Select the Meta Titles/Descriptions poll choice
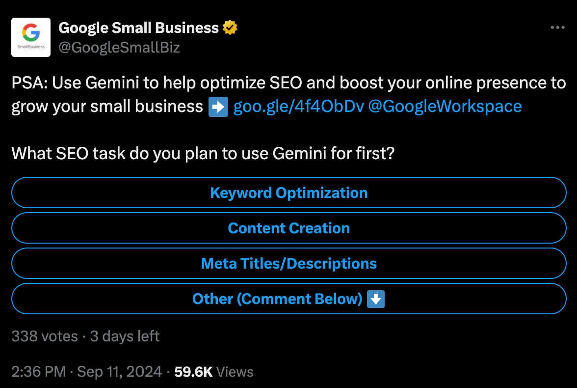The image size is (577, 388). coord(288,263)
